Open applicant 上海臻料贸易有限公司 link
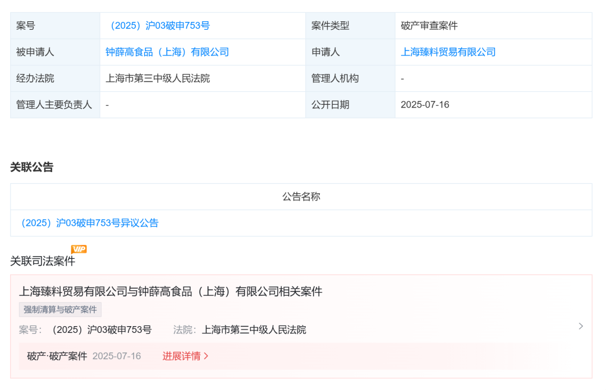Viewport: 606px width, 390px height. click(x=448, y=52)
